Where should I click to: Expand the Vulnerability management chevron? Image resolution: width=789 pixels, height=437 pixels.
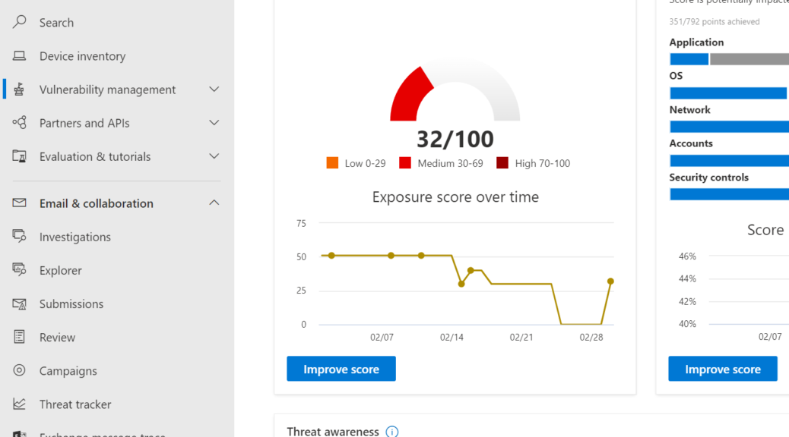tap(214, 90)
